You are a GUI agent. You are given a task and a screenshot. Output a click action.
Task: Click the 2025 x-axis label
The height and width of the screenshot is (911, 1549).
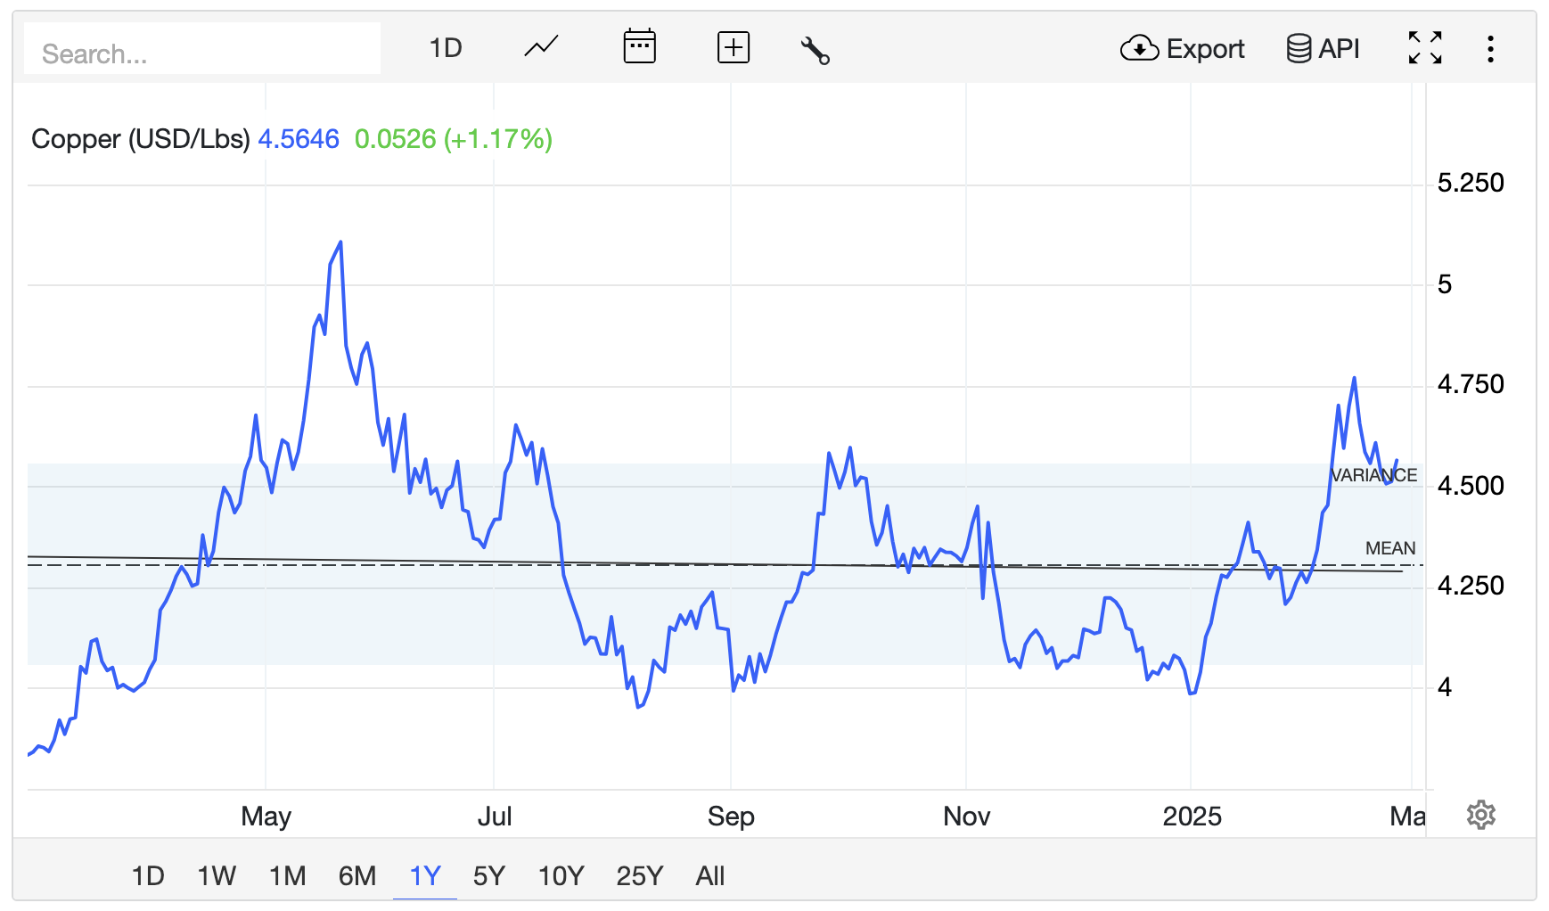click(1192, 817)
